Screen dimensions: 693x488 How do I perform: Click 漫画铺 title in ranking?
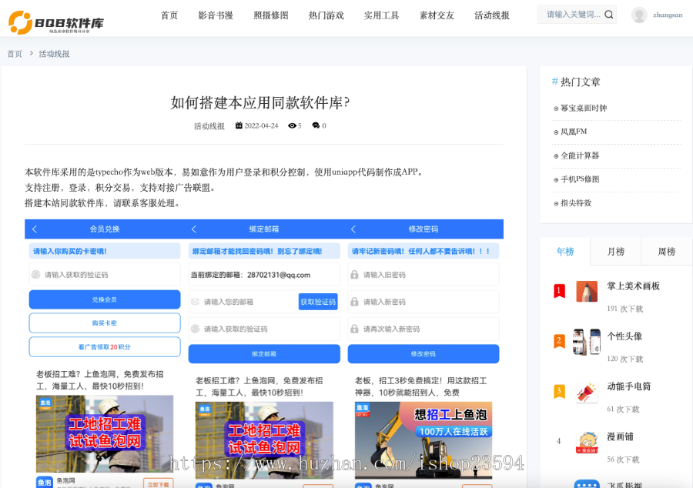point(620,436)
